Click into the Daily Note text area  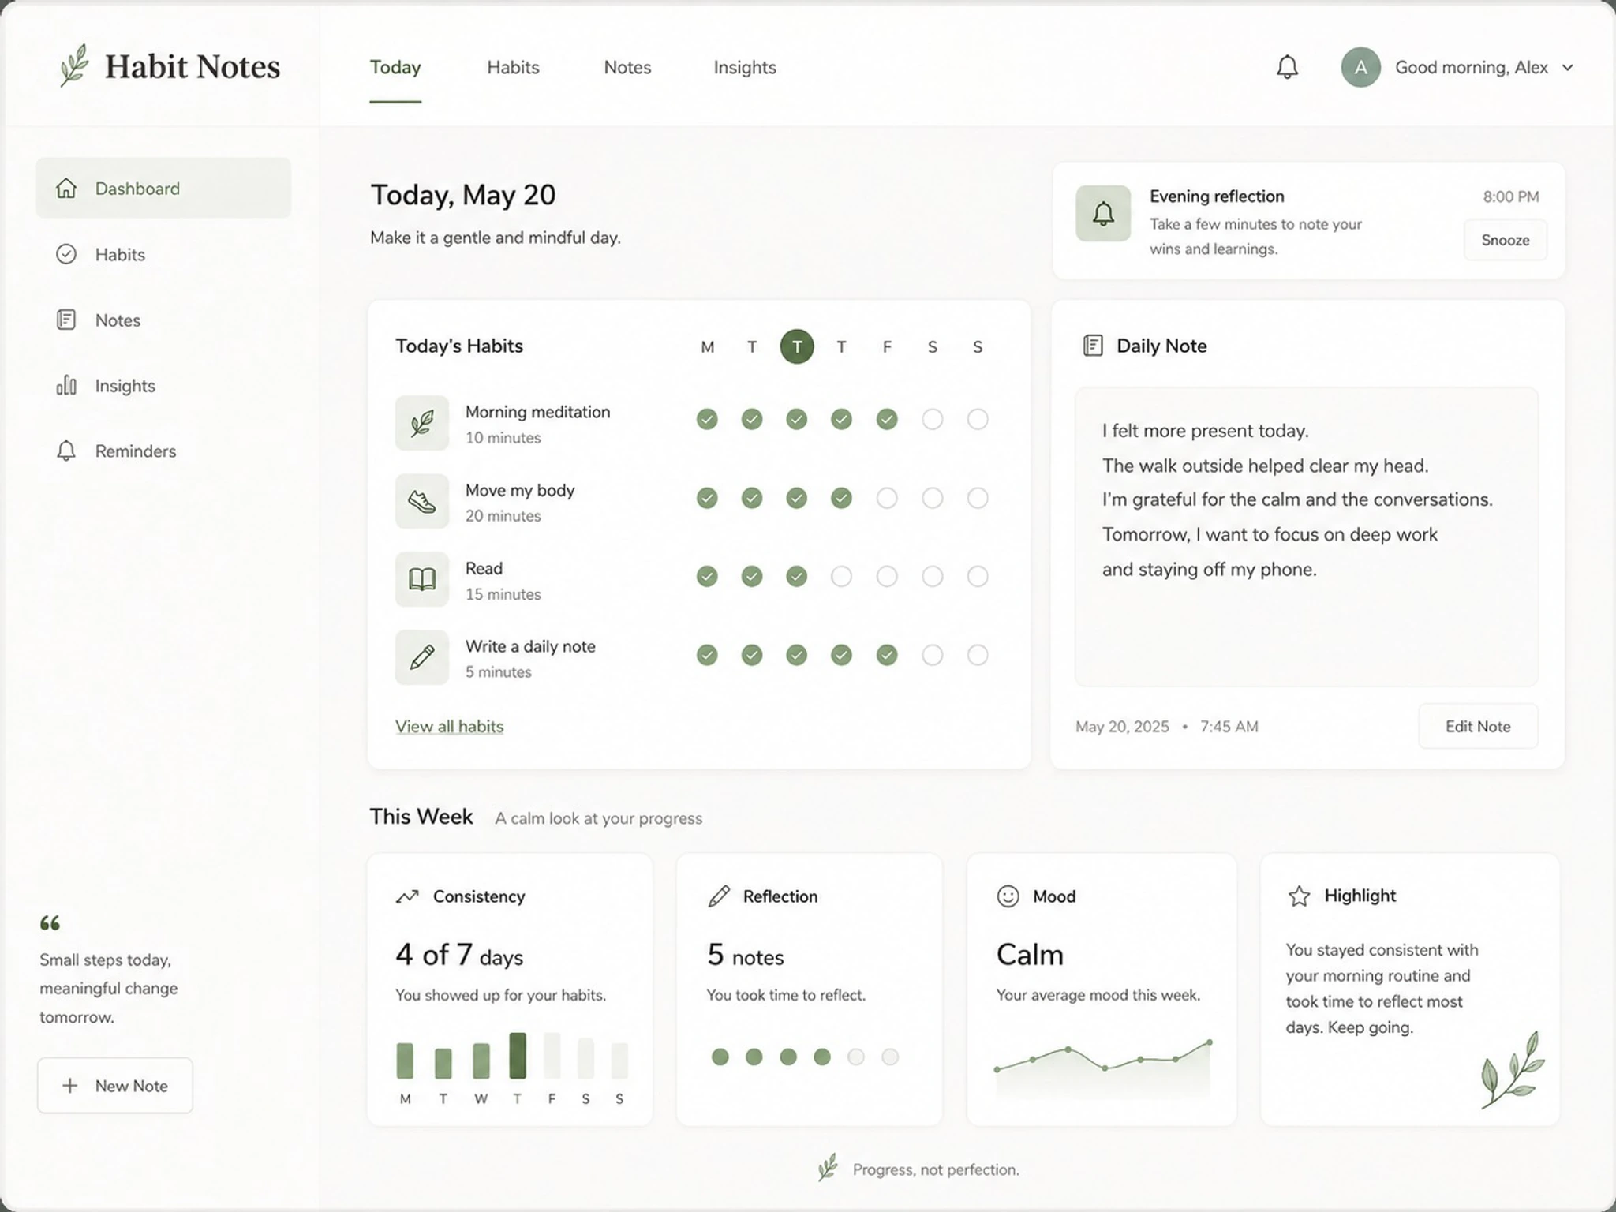1307,537
